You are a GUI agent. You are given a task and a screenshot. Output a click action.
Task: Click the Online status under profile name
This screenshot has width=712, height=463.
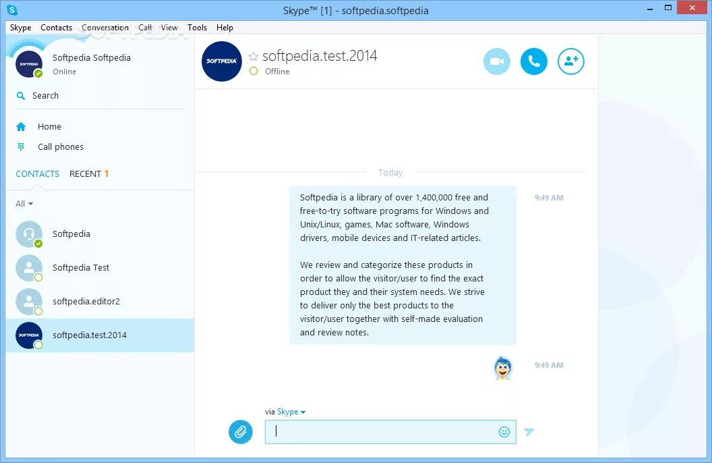click(x=64, y=72)
